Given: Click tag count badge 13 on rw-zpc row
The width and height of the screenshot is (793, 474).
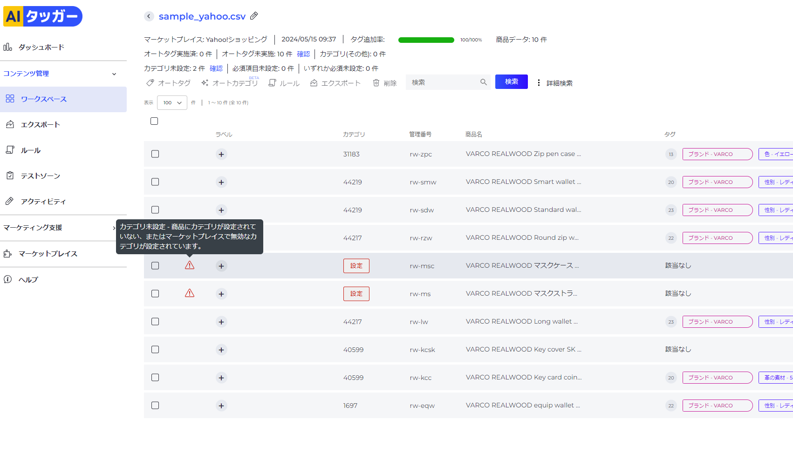Looking at the screenshot, I should pos(671,154).
